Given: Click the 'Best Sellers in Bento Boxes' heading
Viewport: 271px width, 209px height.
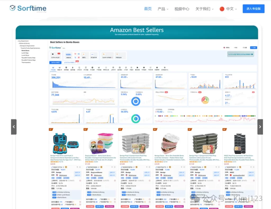Looking at the screenshot, I should pos(65,42).
